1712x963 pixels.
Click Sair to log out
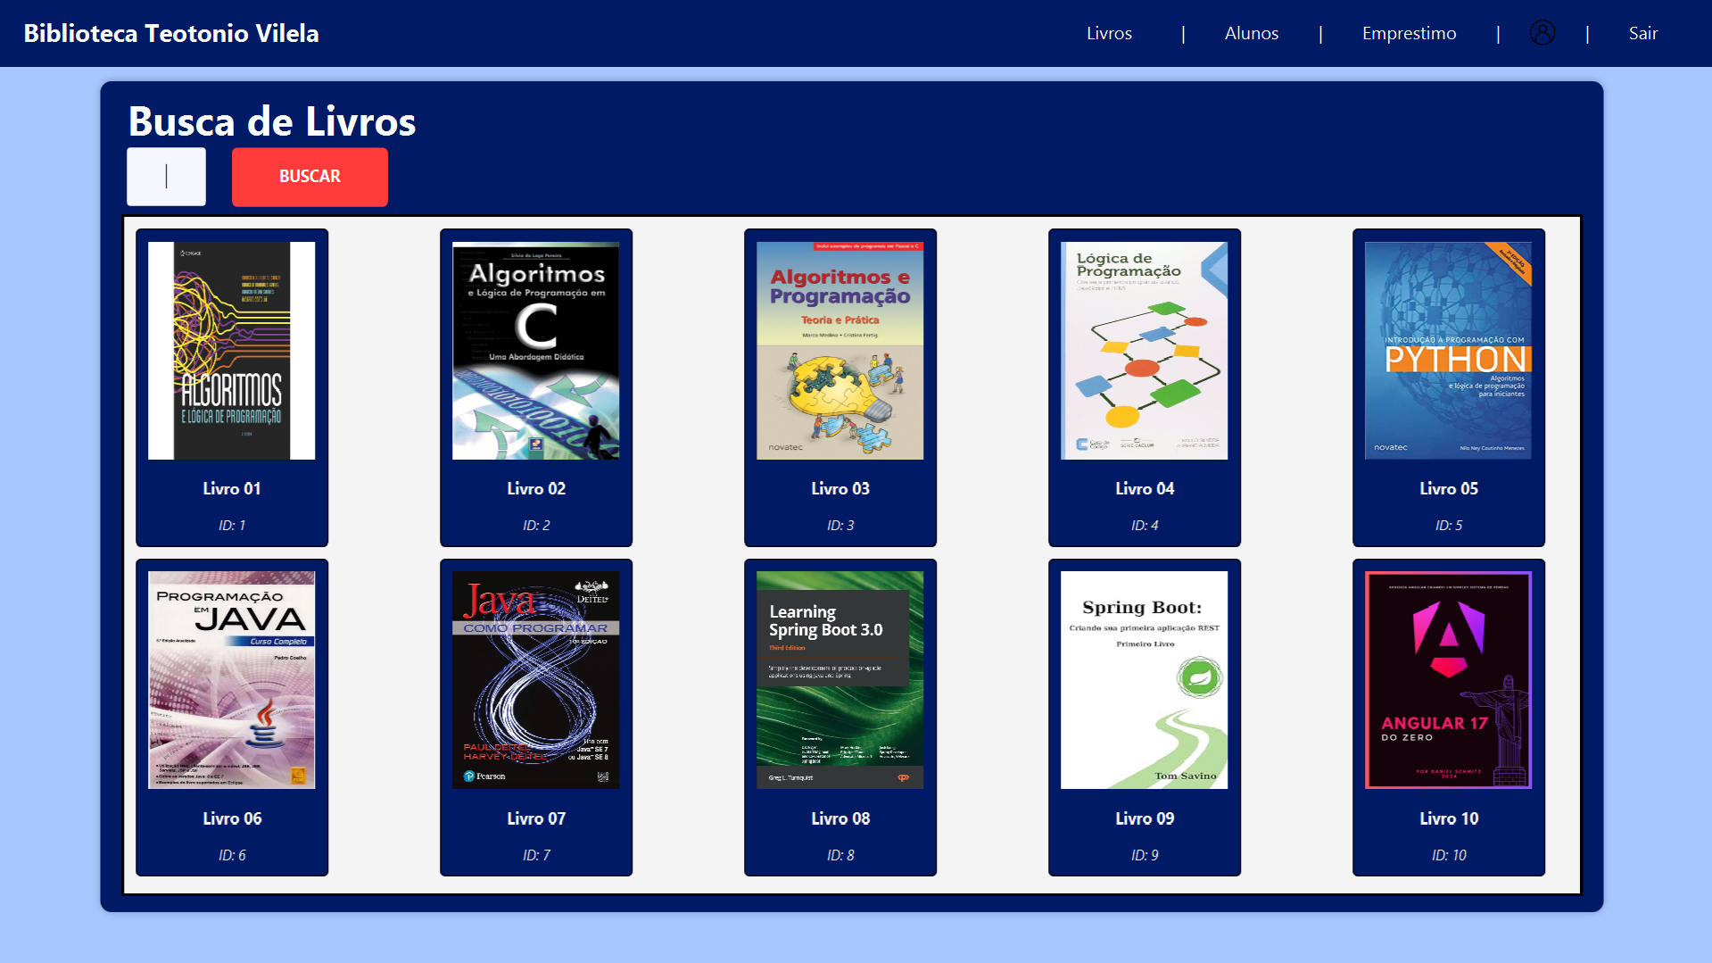pyautogui.click(x=1642, y=33)
